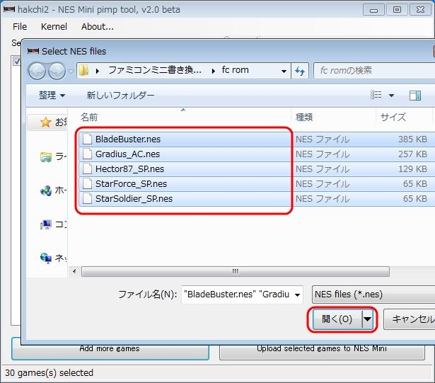Expand the filename field dropdown arrow
This screenshot has width=435, height=383.
click(x=297, y=295)
